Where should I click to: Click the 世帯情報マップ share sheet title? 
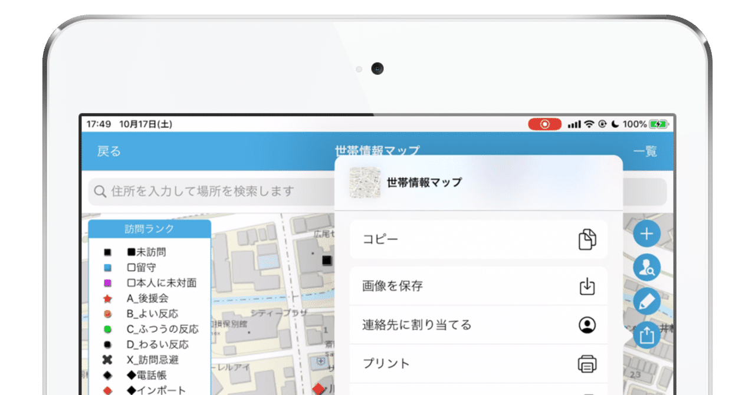(x=424, y=182)
